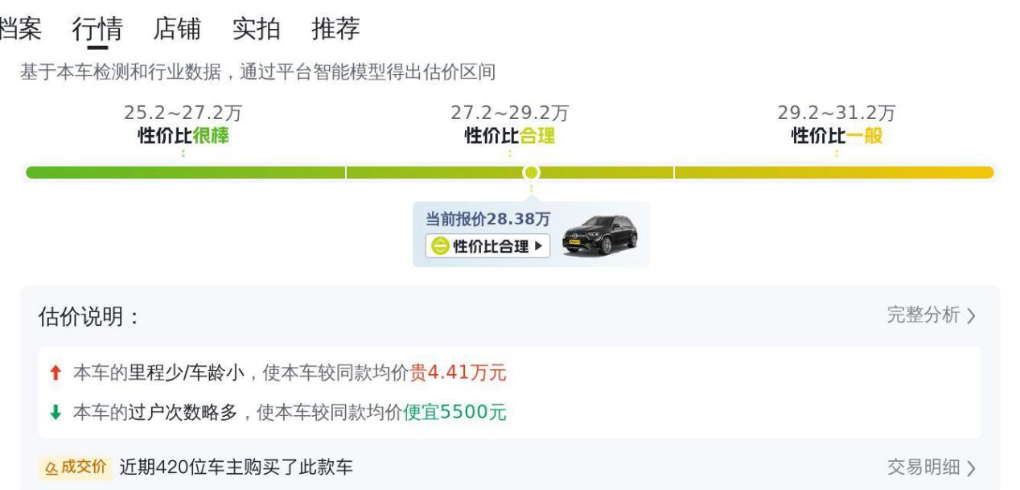Open the 店铺 tab
Viewport: 1020px width, 490px height.
pos(177,29)
